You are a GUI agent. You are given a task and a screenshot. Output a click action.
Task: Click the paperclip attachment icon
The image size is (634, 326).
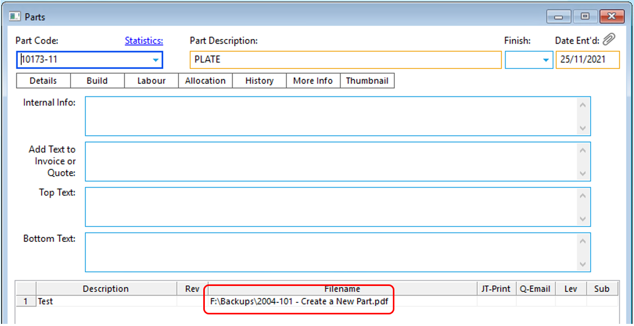(x=609, y=39)
